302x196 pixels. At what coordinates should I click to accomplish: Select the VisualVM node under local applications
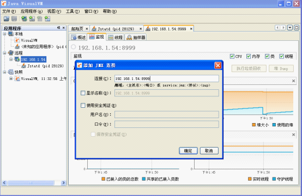pyautogui.click(x=29, y=40)
